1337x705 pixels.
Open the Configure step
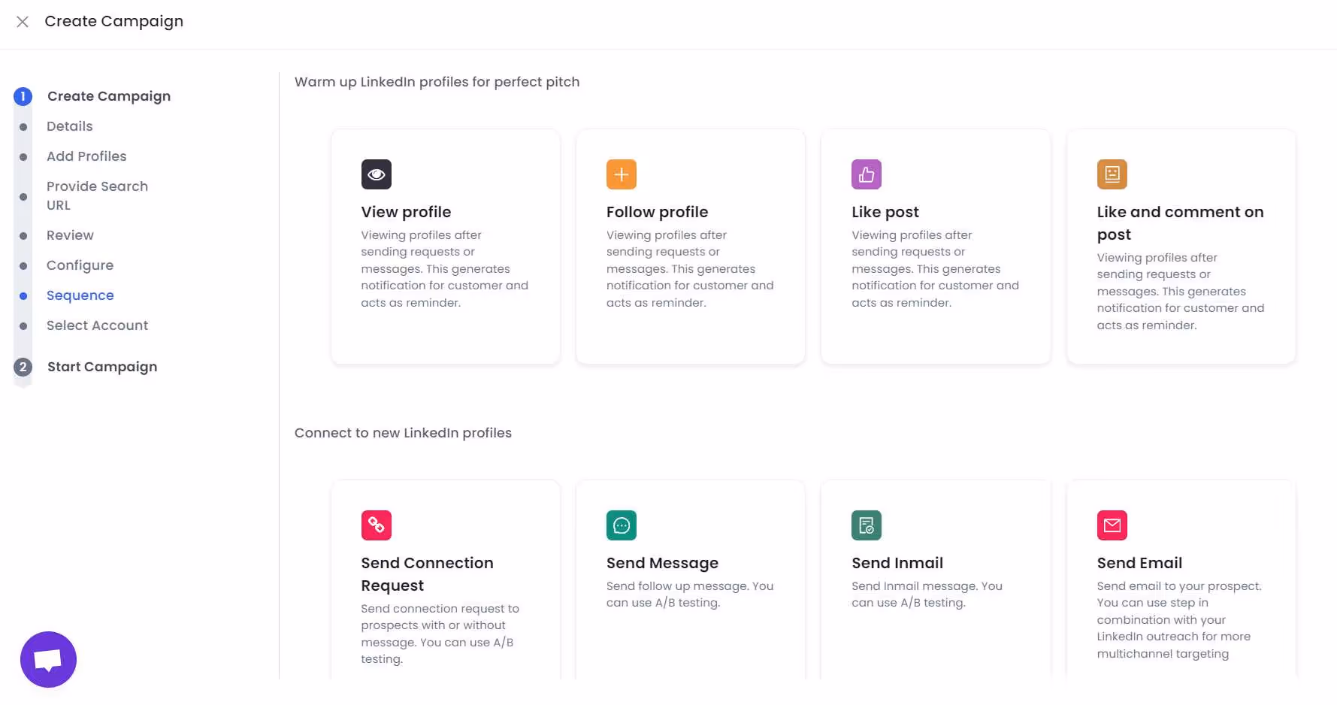(x=80, y=265)
